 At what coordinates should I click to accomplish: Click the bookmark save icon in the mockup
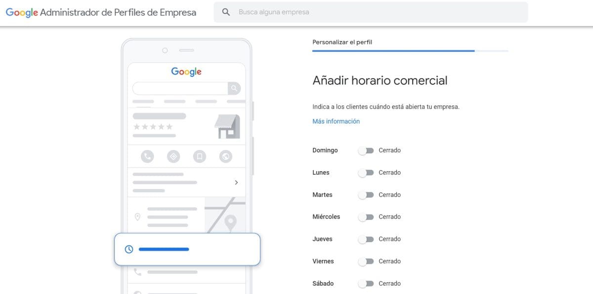(x=200, y=157)
